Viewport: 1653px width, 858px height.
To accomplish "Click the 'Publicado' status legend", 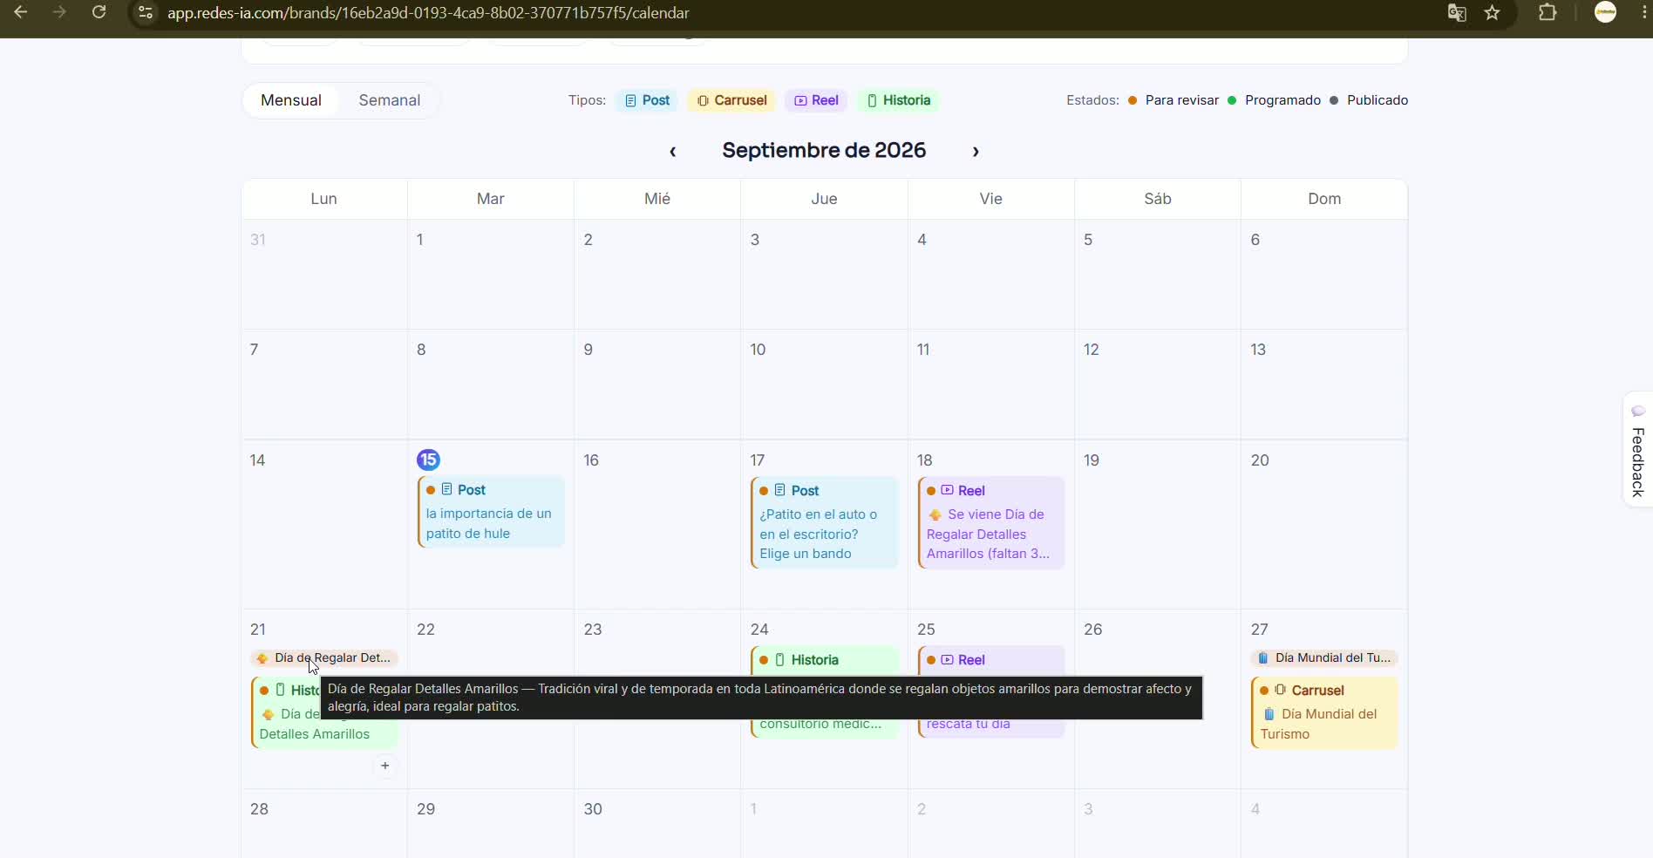I will pos(1369,100).
